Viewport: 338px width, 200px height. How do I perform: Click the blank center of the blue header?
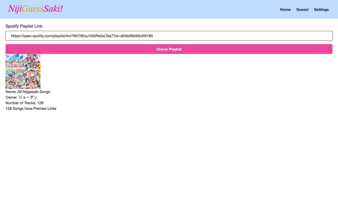(x=169, y=9)
